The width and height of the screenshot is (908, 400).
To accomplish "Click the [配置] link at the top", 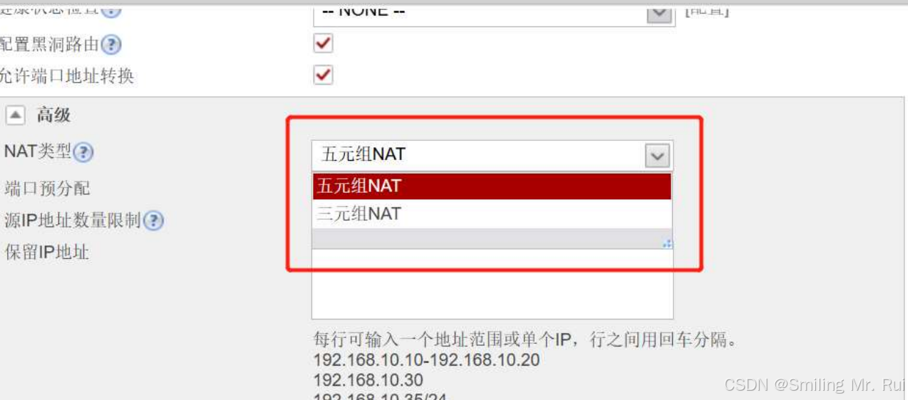I will pos(707,10).
